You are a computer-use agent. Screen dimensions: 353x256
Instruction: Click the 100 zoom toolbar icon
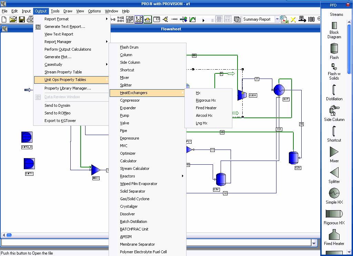311,20
